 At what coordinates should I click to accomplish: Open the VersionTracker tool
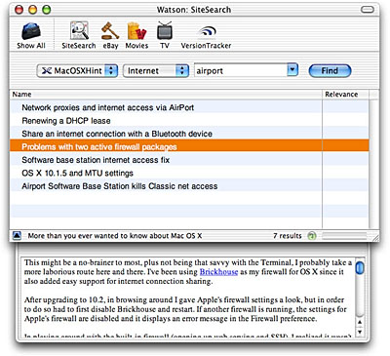(206, 35)
